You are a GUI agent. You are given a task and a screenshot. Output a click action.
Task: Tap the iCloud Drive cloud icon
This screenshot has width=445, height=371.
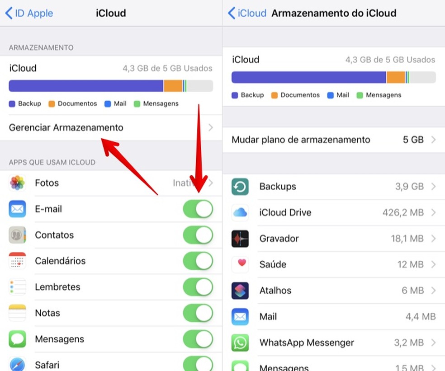click(240, 212)
